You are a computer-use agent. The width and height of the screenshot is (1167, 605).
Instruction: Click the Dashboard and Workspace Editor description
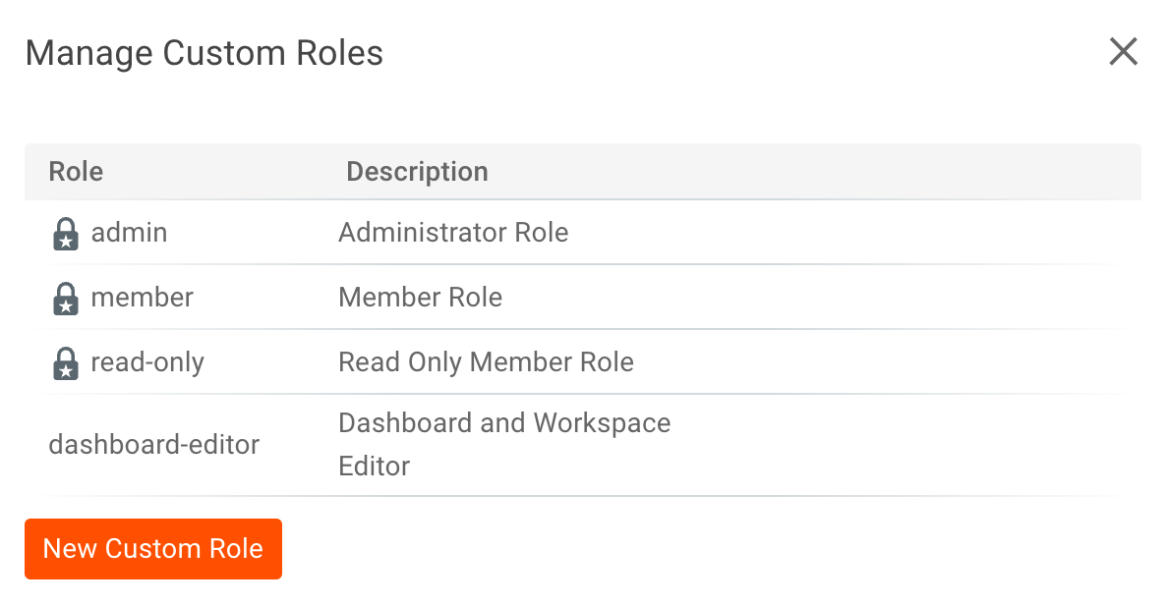pyautogui.click(x=504, y=444)
